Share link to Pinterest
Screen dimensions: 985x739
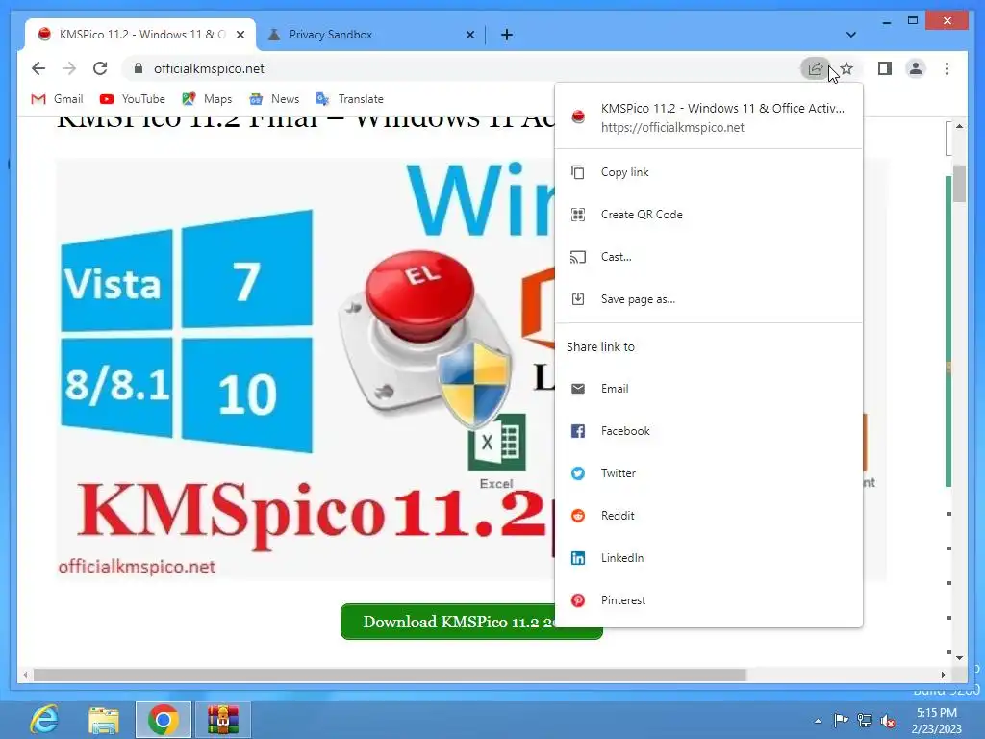[x=709, y=600]
